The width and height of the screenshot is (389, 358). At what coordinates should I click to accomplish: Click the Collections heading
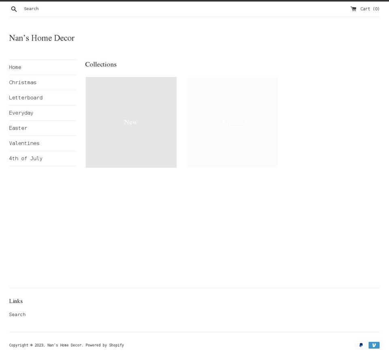click(100, 64)
